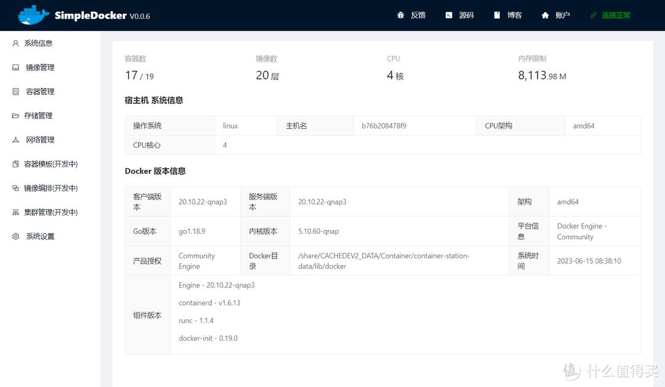Click the 存储管理 folder icon
The image size is (665, 387).
[15, 116]
